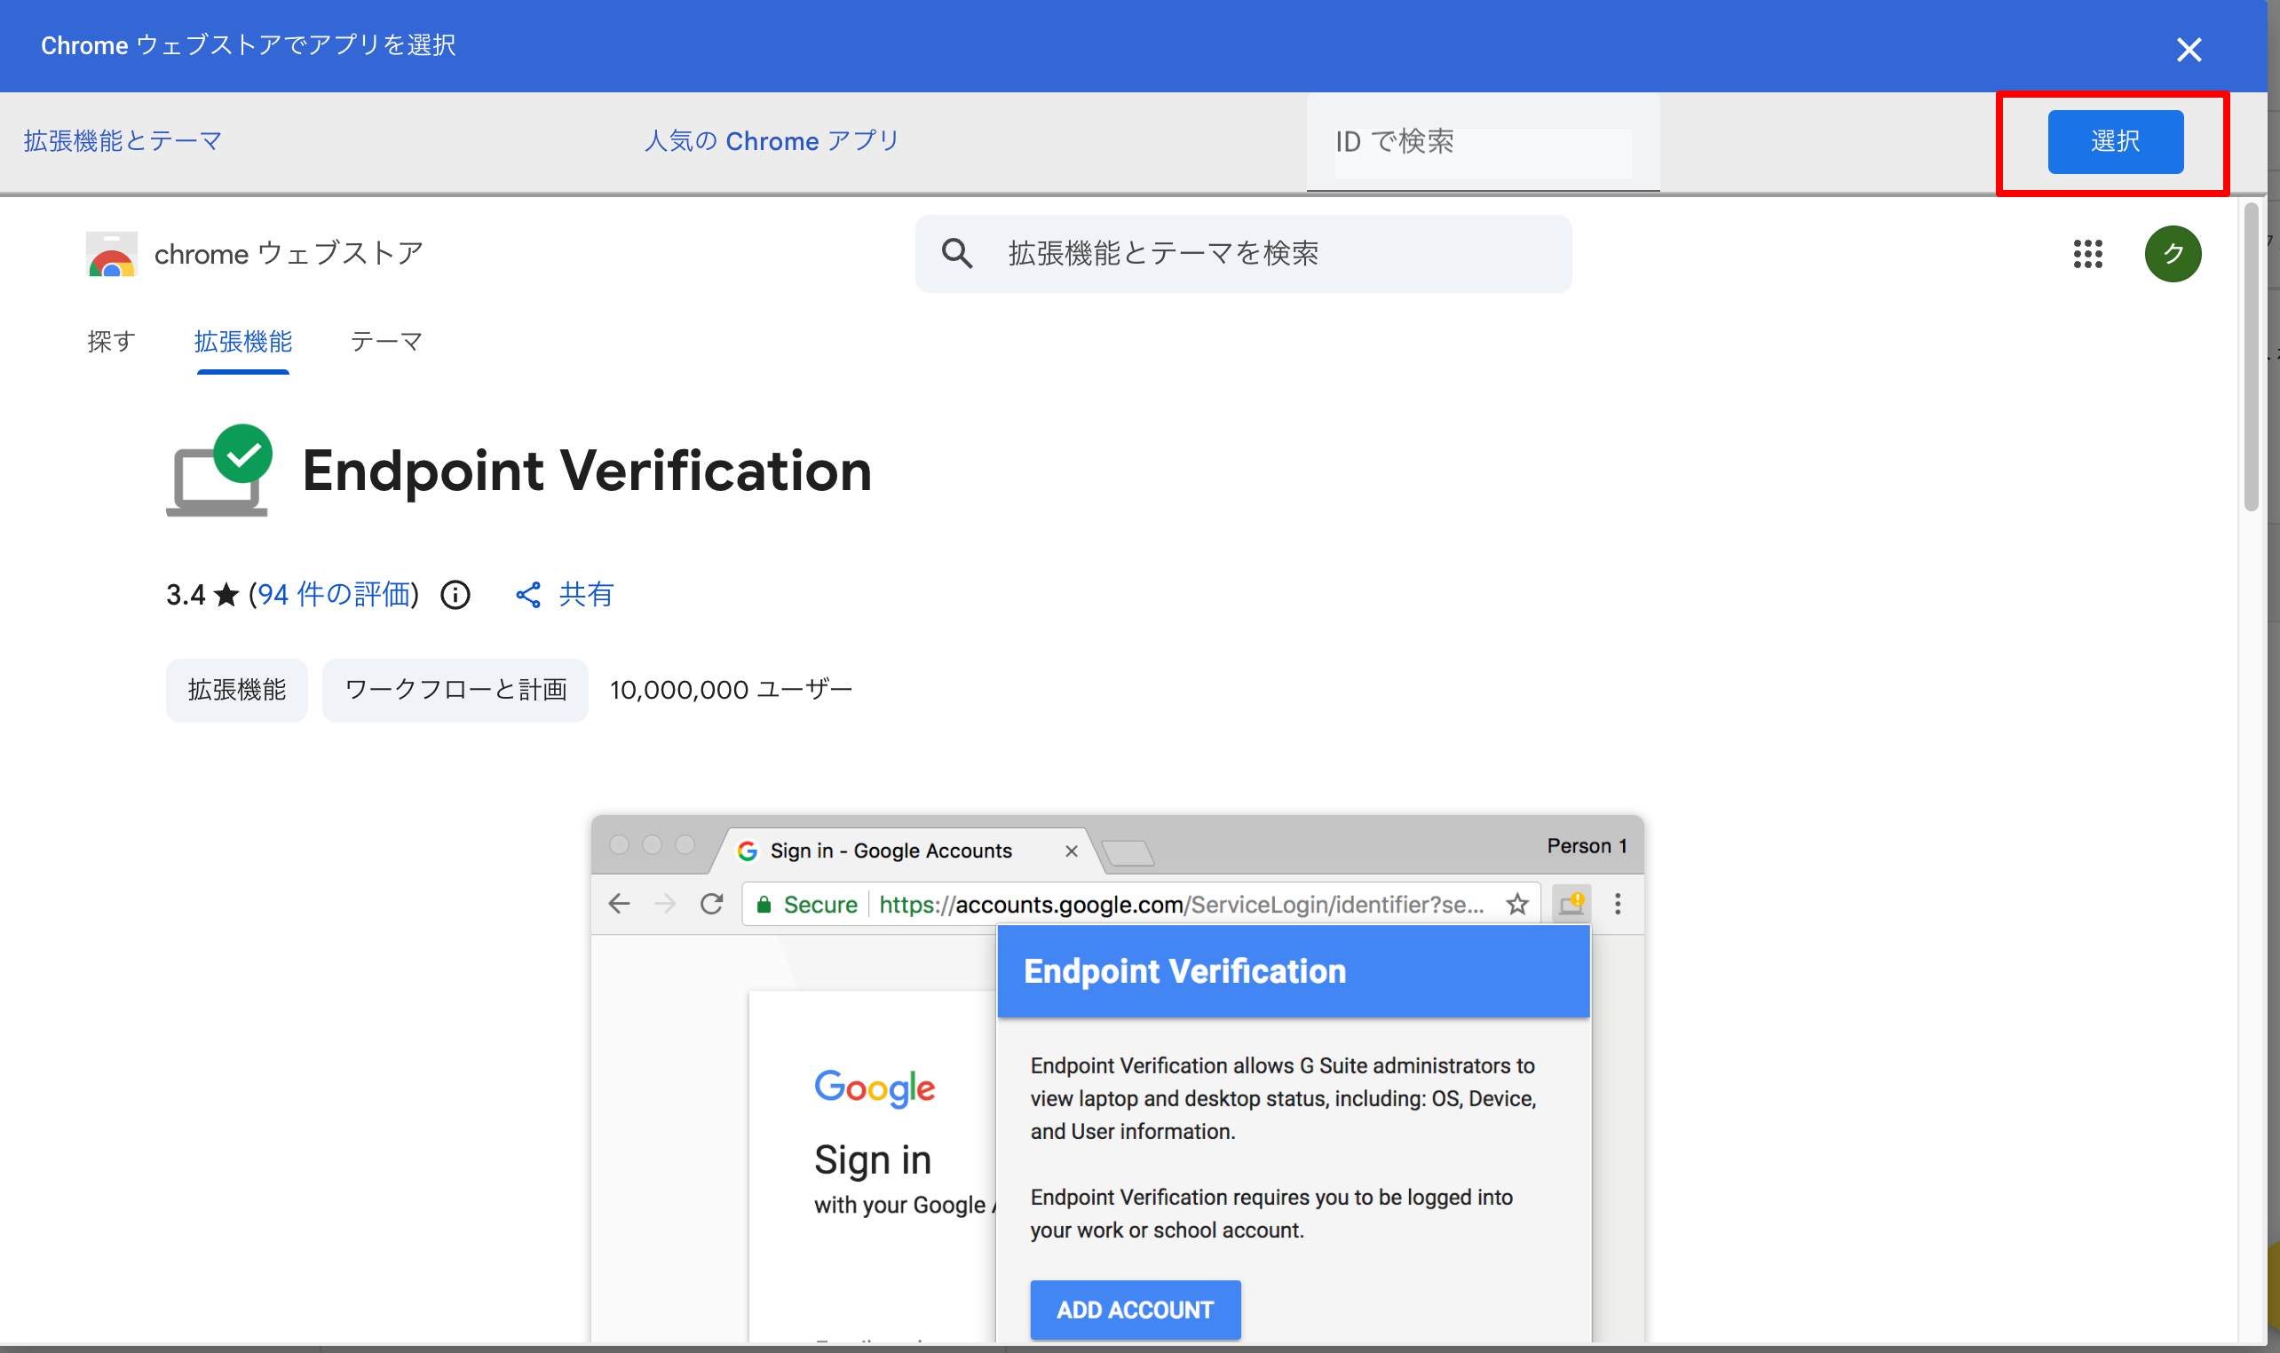Click the three-dot menu in preview image
The width and height of the screenshot is (2280, 1353).
click(x=1618, y=905)
